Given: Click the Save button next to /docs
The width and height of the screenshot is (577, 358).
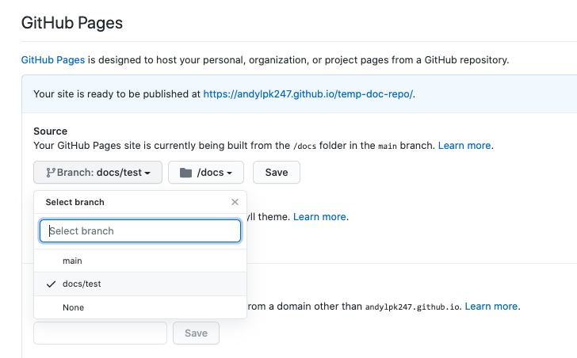Looking at the screenshot, I should (277, 172).
